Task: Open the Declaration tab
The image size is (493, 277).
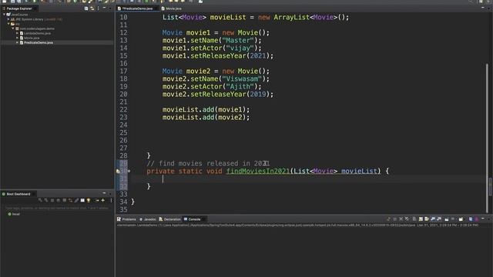Action: tap(169, 219)
